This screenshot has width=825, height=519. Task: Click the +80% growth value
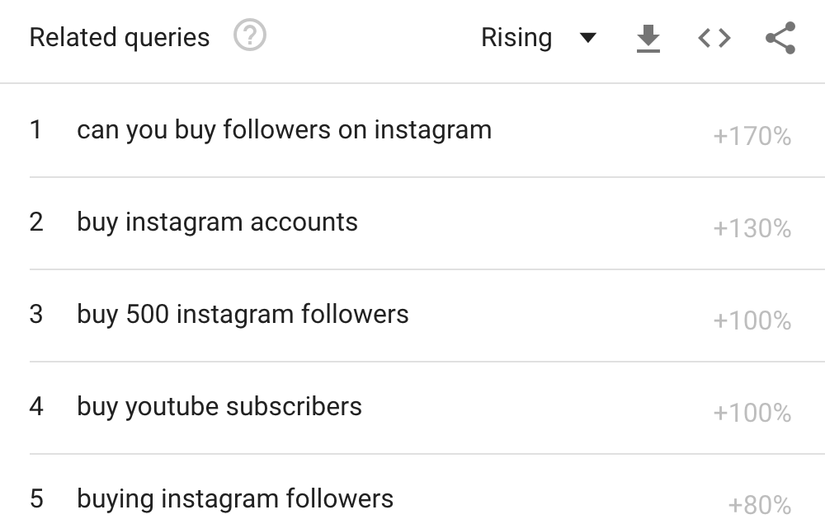(x=759, y=505)
